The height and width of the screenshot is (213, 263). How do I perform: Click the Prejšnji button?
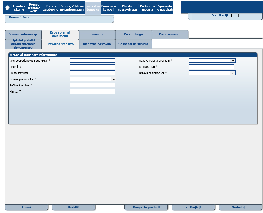pyautogui.click(x=193, y=208)
